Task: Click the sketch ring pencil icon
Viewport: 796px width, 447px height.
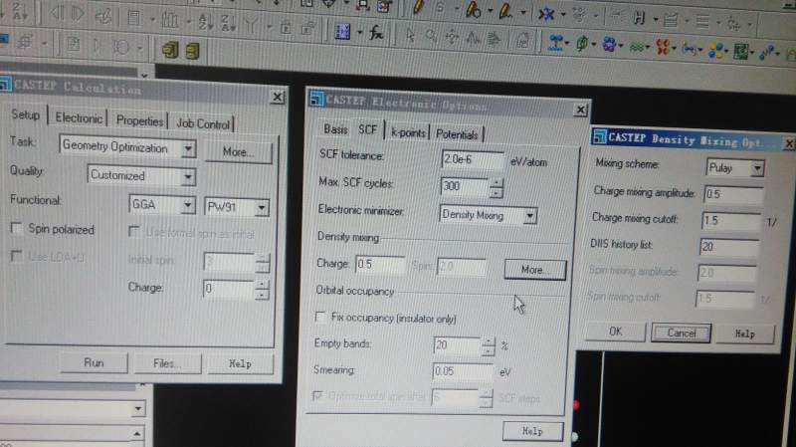Action: 475,9
